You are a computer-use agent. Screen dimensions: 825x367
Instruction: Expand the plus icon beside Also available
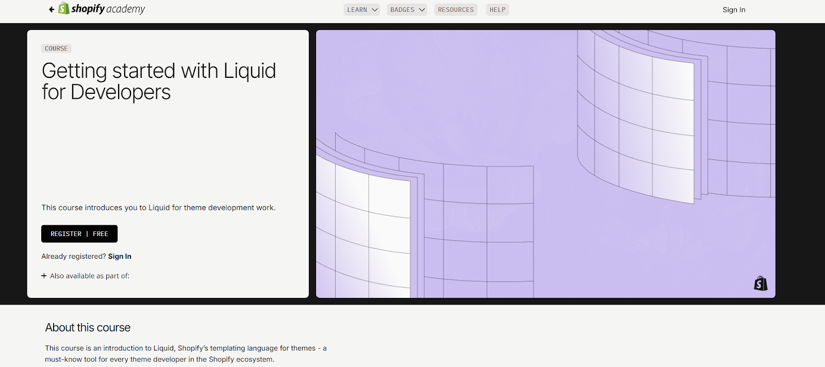click(x=44, y=276)
